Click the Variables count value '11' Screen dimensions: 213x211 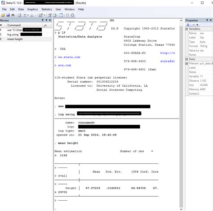coord(201,76)
